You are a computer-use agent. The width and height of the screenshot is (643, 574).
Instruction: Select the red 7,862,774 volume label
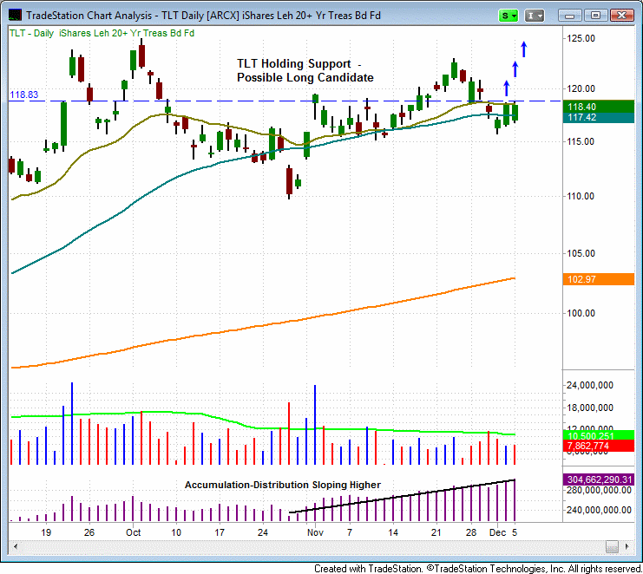coord(599,447)
